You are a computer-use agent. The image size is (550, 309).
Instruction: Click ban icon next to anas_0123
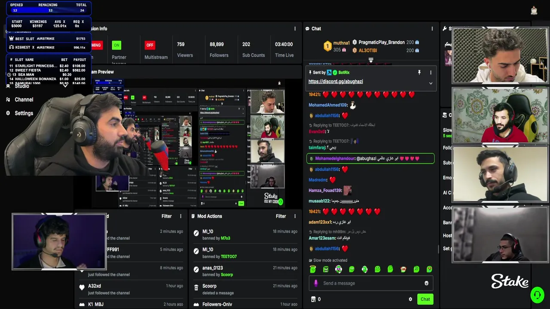point(196,270)
